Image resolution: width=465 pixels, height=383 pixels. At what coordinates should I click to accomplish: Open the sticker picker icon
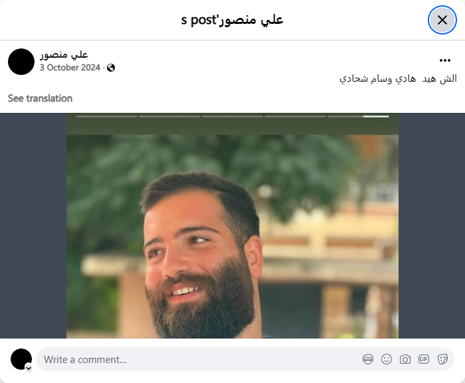[x=442, y=359]
